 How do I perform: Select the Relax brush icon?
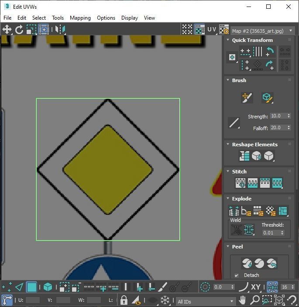[268, 97]
